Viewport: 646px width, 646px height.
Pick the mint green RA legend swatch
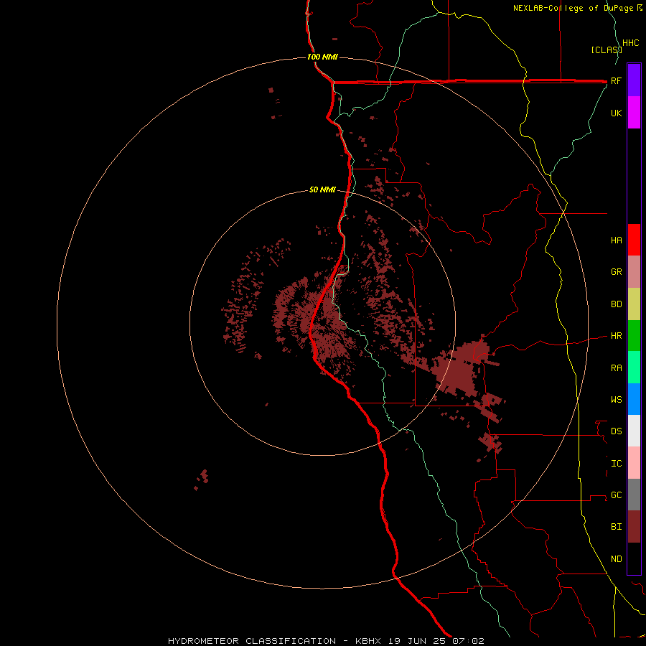tap(634, 368)
